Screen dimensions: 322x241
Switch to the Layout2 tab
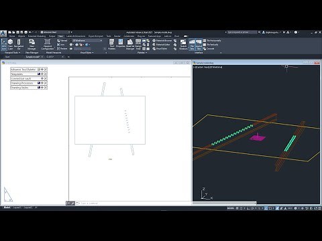point(28,208)
